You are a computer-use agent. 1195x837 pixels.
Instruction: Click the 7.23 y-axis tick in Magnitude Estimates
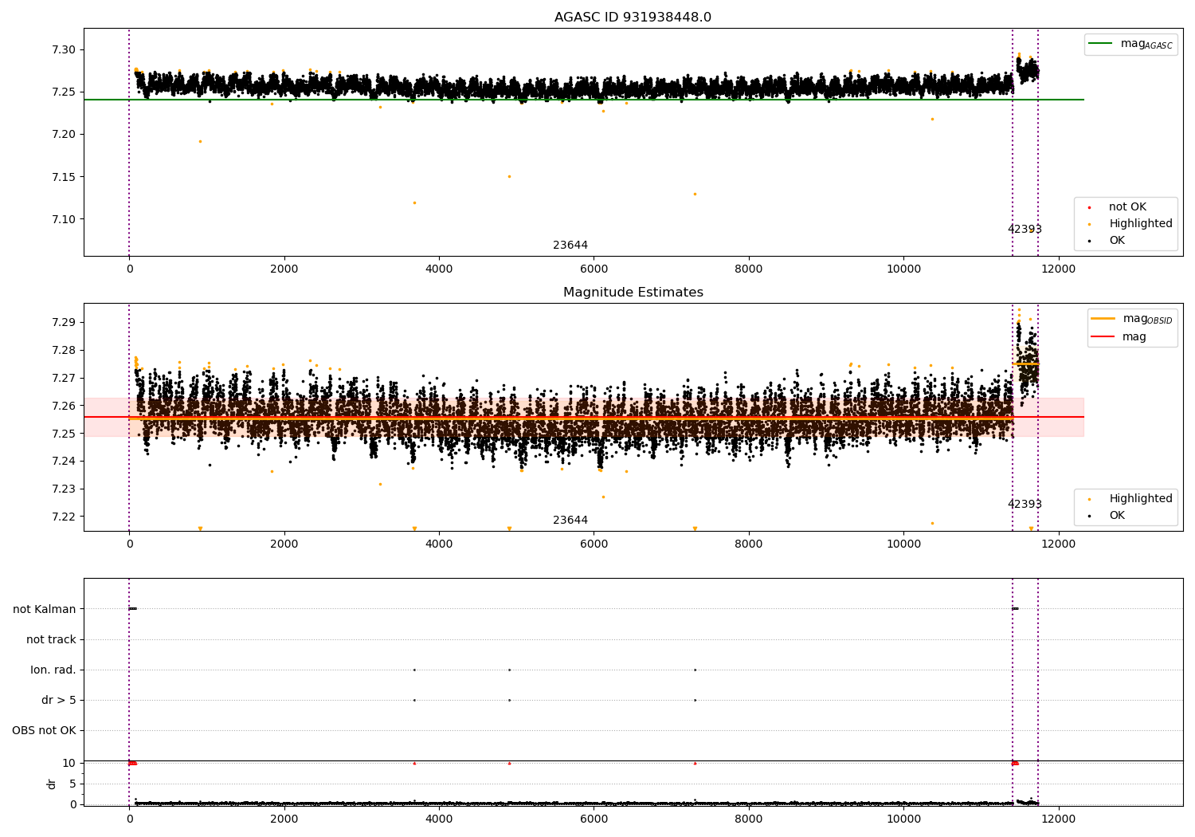click(64, 489)
